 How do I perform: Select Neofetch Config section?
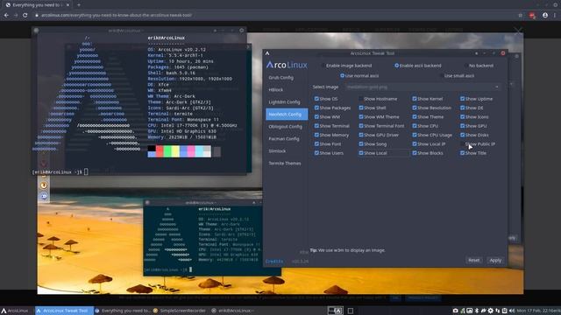click(287, 115)
